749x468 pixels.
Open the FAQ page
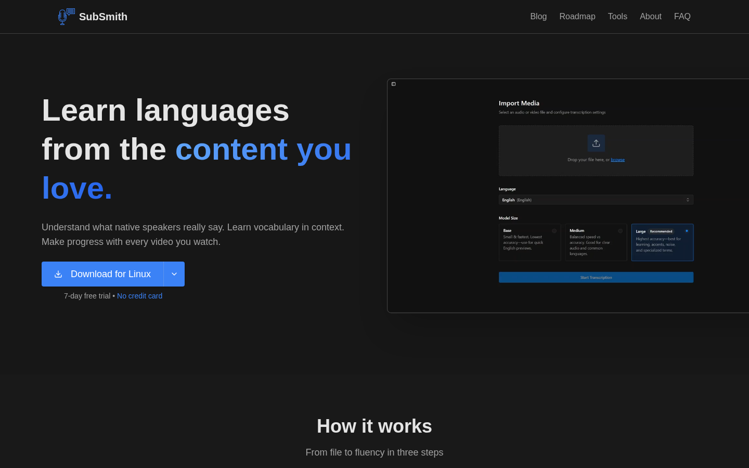682,17
